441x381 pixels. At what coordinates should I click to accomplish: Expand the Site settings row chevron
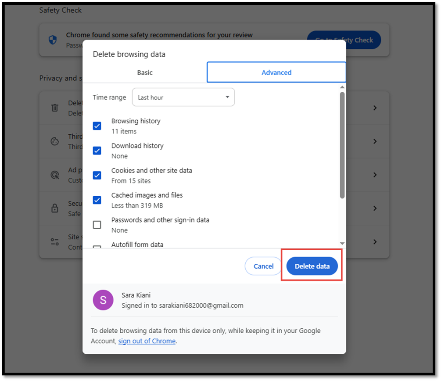tap(375, 242)
